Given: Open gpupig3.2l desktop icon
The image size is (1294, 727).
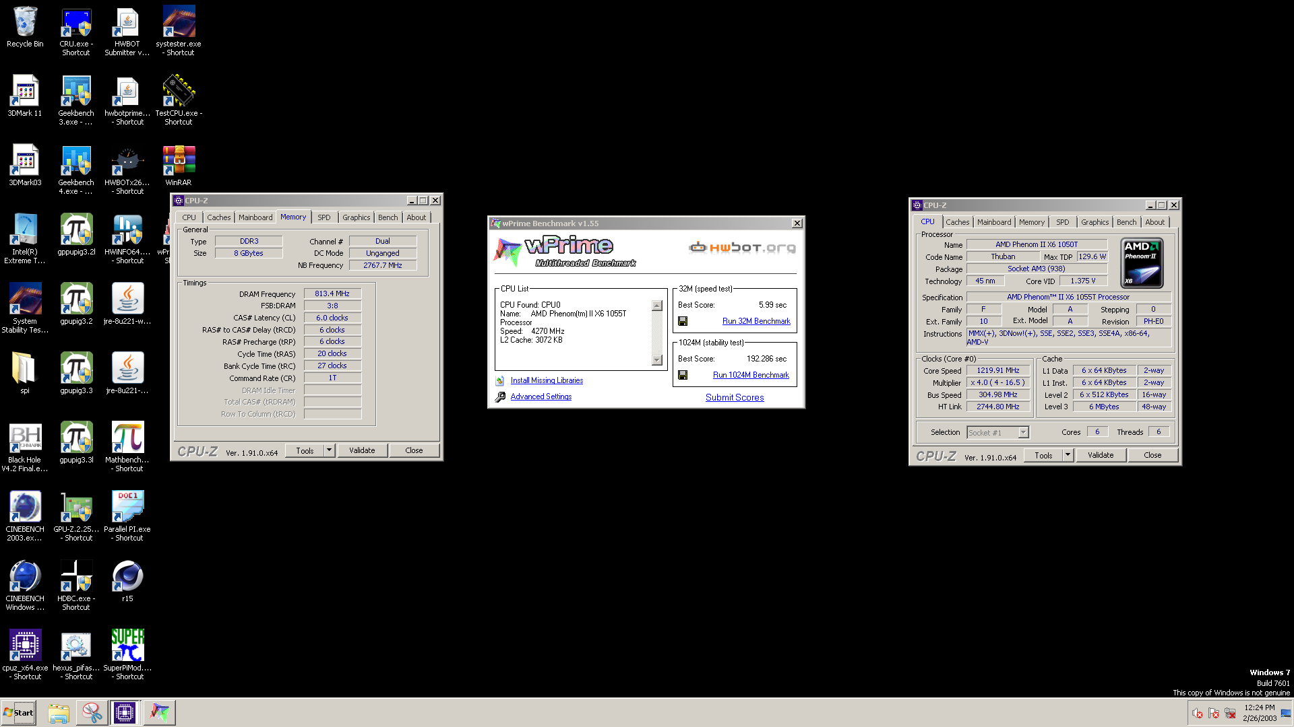Looking at the screenshot, I should tap(76, 234).
